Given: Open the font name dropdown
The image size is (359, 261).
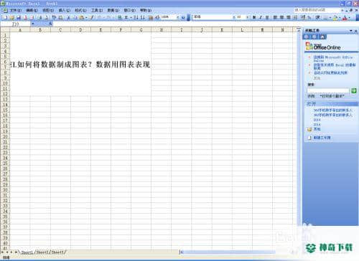Looking at the screenshot, I should coord(234,17).
